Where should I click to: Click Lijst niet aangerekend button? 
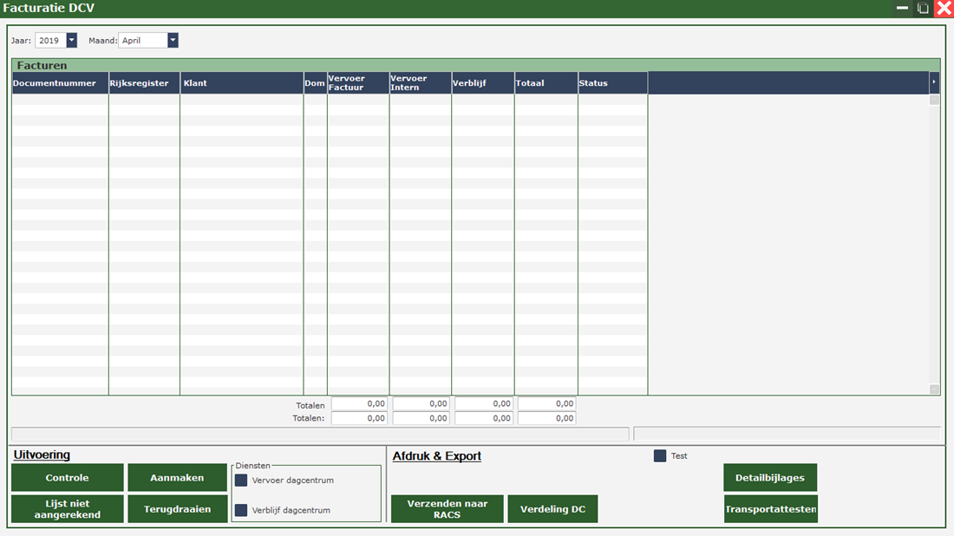click(x=68, y=509)
